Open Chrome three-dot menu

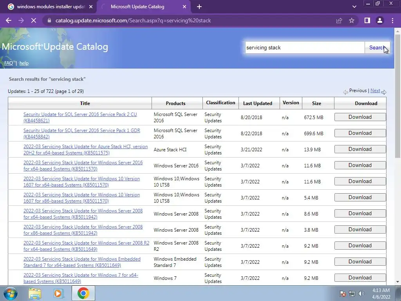(392, 20)
